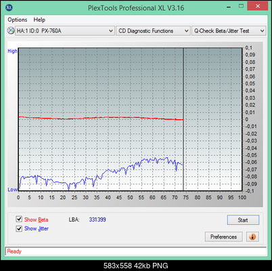Click the -0,1 bottom value on beta axis
272x271 pixels.
point(250,191)
